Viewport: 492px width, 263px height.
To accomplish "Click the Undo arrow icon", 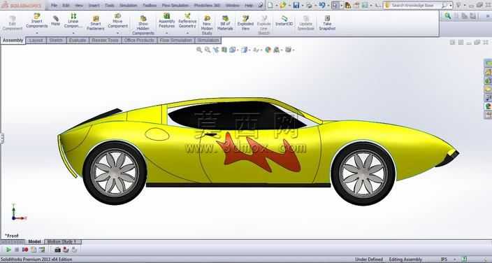I will coord(322,5).
